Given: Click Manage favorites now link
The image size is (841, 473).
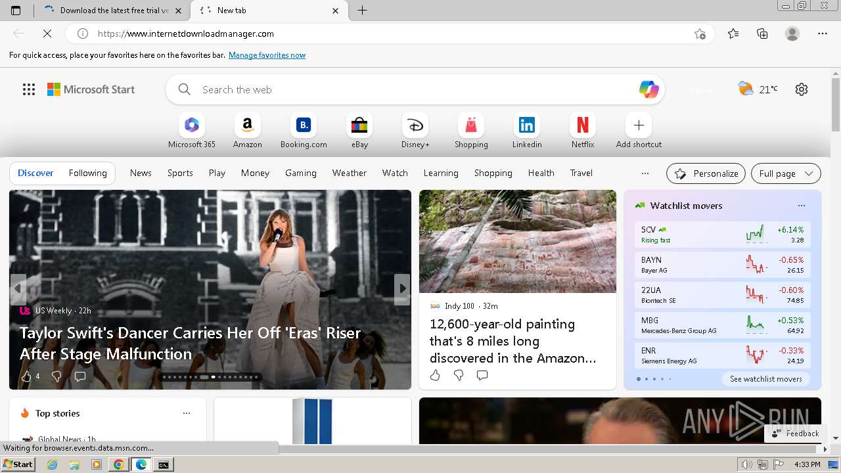Looking at the screenshot, I should click(x=267, y=55).
